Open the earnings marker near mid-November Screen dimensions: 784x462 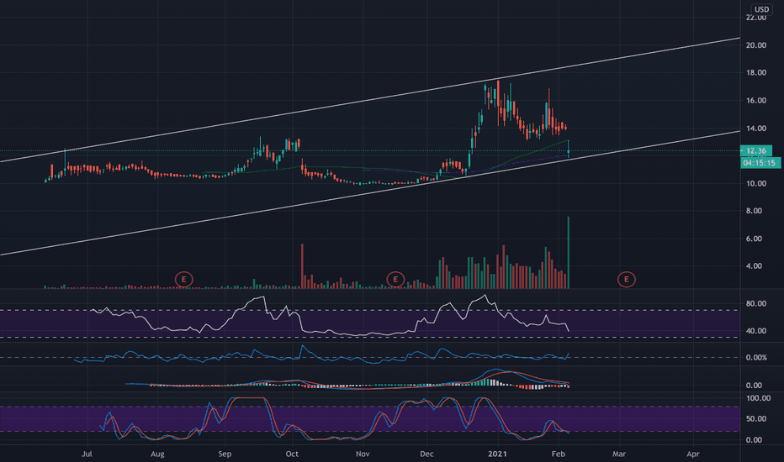pyautogui.click(x=395, y=279)
